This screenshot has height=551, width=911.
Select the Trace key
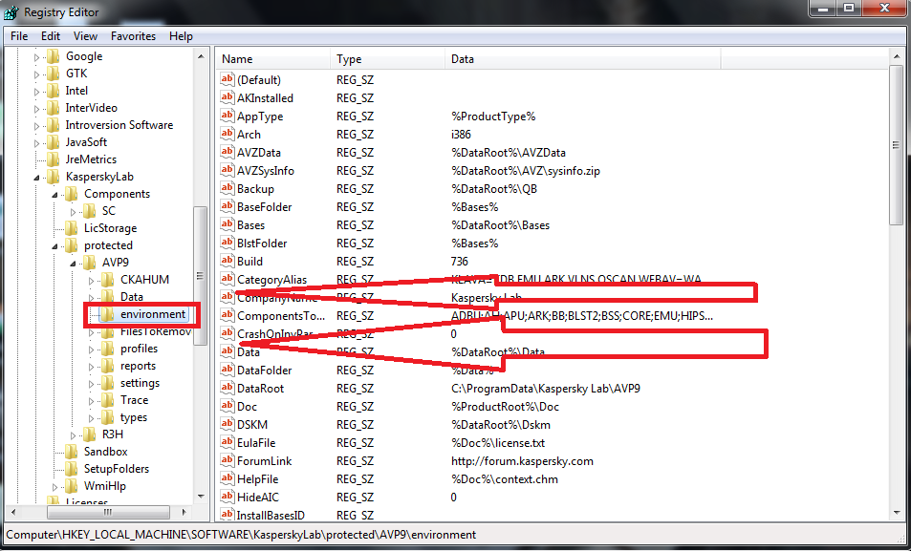pyautogui.click(x=134, y=400)
